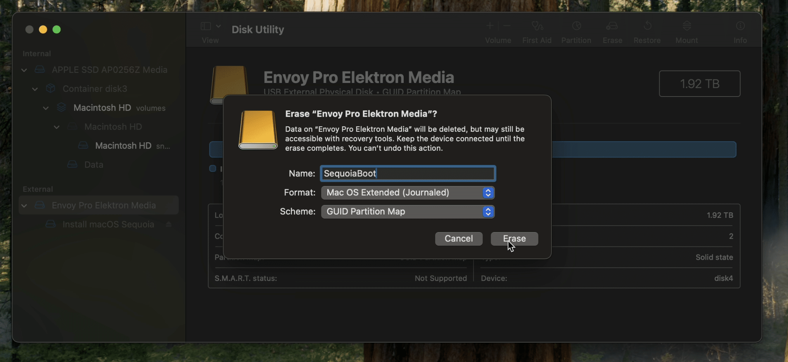The height and width of the screenshot is (362, 788).
Task: Collapse the APPLE SSD AP0256Z Media tree
Action: (x=24, y=70)
